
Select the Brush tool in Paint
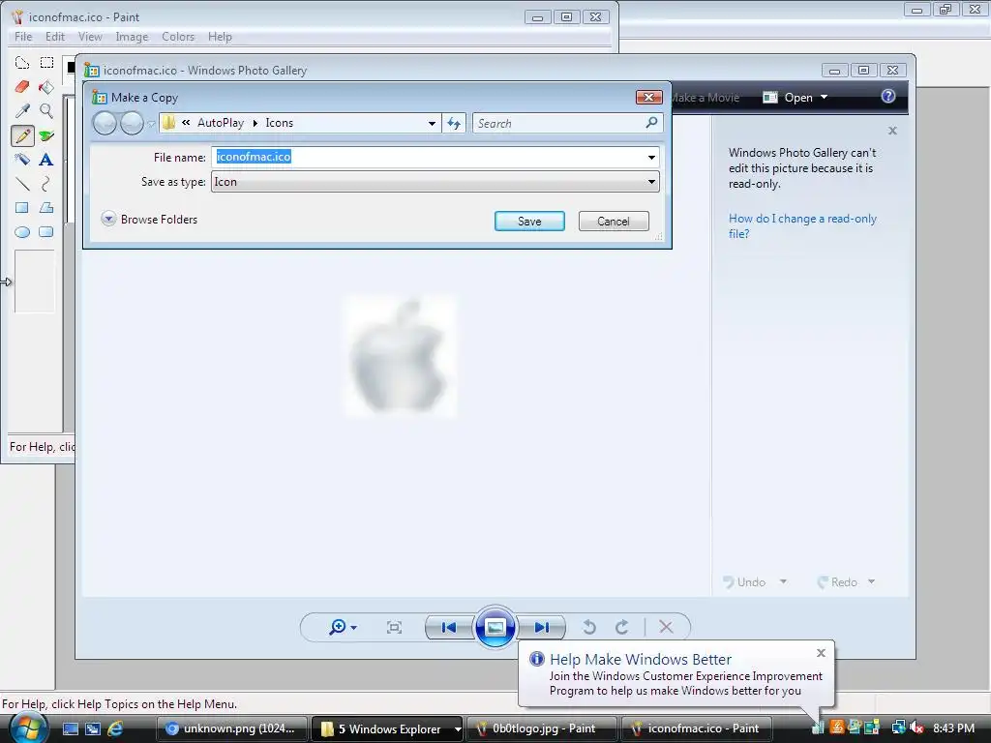click(46, 135)
